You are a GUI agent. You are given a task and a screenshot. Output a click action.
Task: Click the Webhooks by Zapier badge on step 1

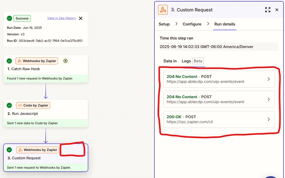point(37,61)
